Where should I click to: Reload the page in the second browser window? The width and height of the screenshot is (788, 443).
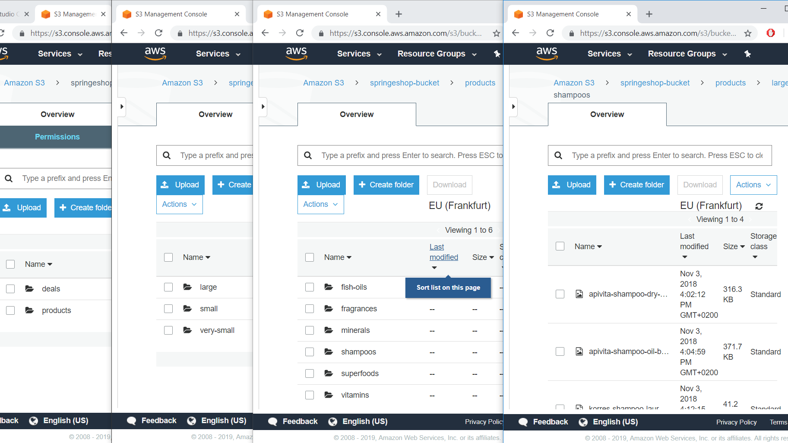[x=158, y=33]
